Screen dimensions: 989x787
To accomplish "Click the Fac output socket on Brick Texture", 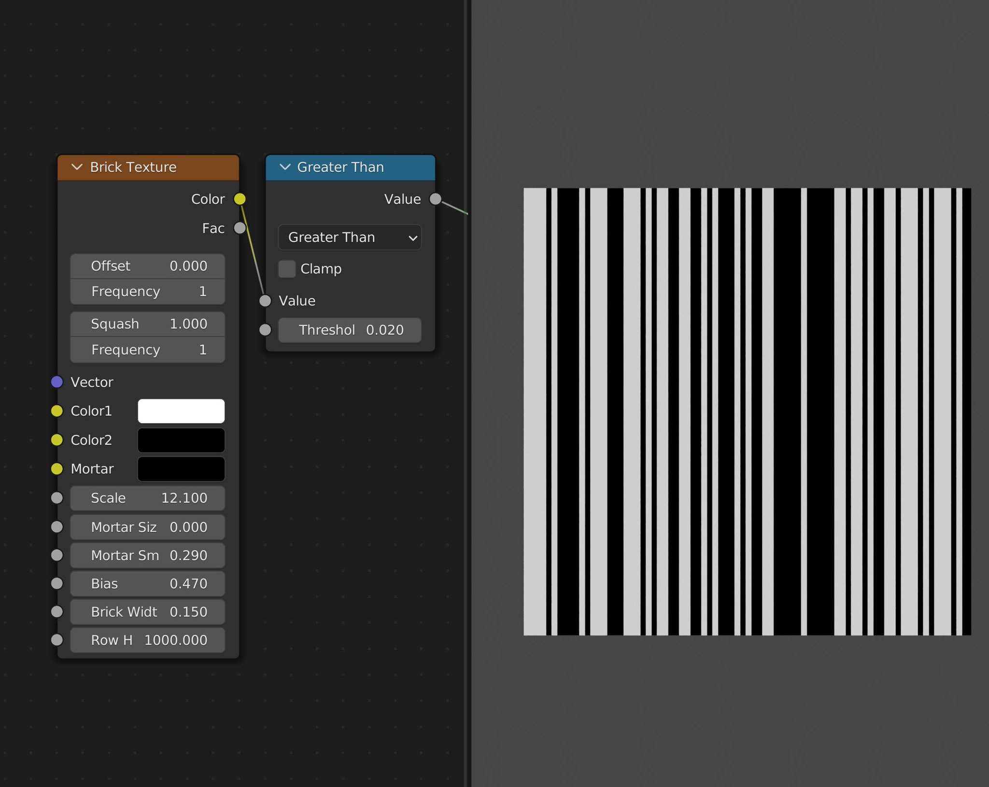I will (x=240, y=228).
